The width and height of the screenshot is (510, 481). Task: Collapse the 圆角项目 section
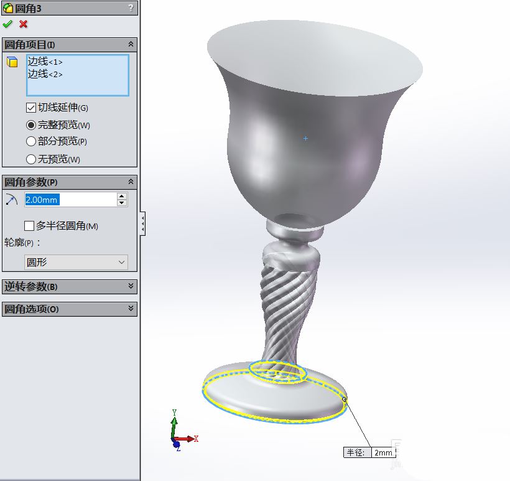(131, 44)
